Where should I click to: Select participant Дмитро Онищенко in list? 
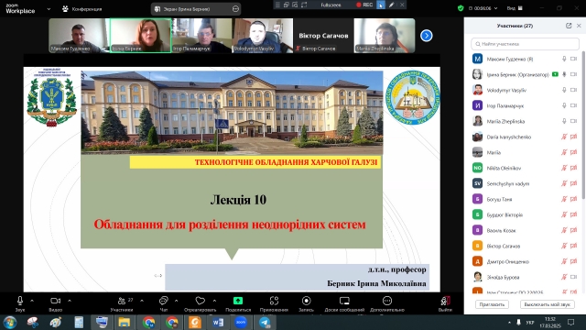525,261
